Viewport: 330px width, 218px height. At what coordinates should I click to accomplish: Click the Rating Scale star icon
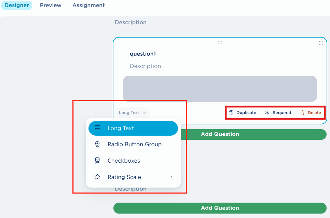click(97, 177)
